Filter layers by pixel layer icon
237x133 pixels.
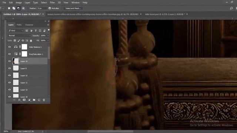27,31
